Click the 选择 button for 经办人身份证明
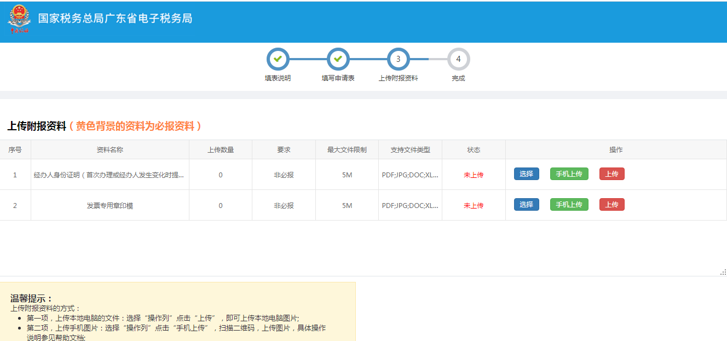The height and width of the screenshot is (341, 727). point(526,174)
